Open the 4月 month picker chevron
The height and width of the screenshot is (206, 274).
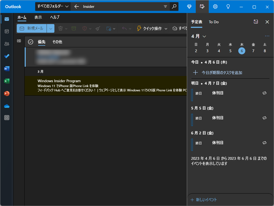point(204,36)
